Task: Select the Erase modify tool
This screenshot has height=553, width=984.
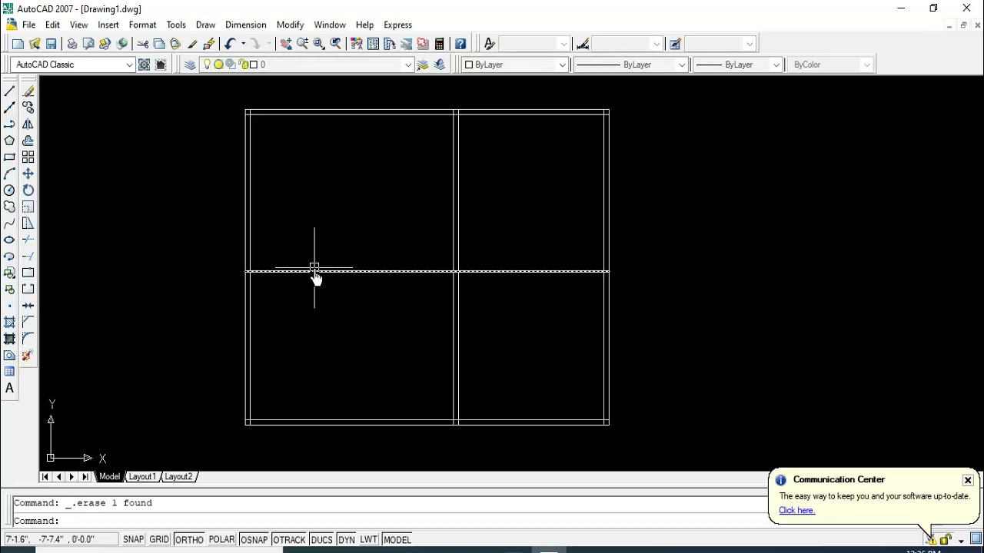Action: pyautogui.click(x=28, y=91)
